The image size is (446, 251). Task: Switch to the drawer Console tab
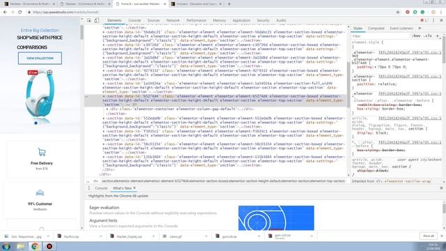101,188
